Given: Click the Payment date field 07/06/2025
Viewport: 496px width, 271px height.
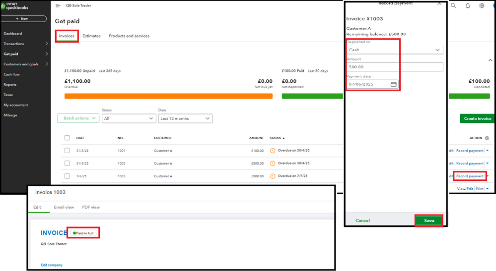Looking at the screenshot, I should click(x=372, y=84).
